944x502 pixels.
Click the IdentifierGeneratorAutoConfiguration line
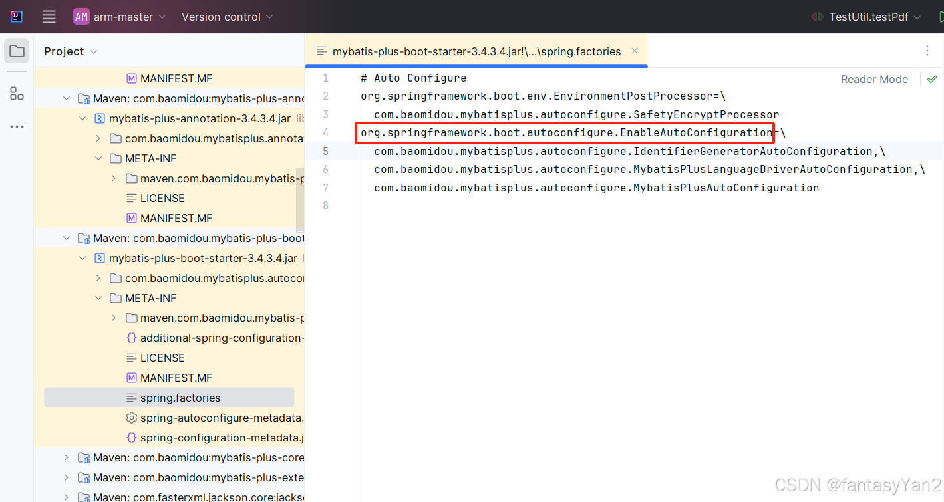pos(629,151)
